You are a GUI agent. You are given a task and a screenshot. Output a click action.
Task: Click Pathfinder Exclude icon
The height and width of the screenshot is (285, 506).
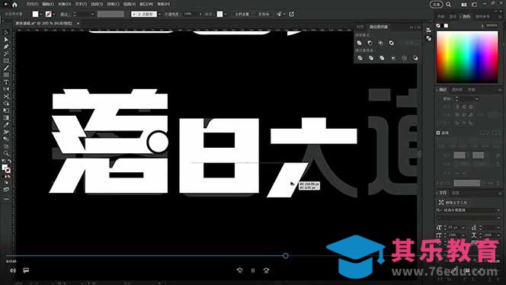[x=391, y=43]
